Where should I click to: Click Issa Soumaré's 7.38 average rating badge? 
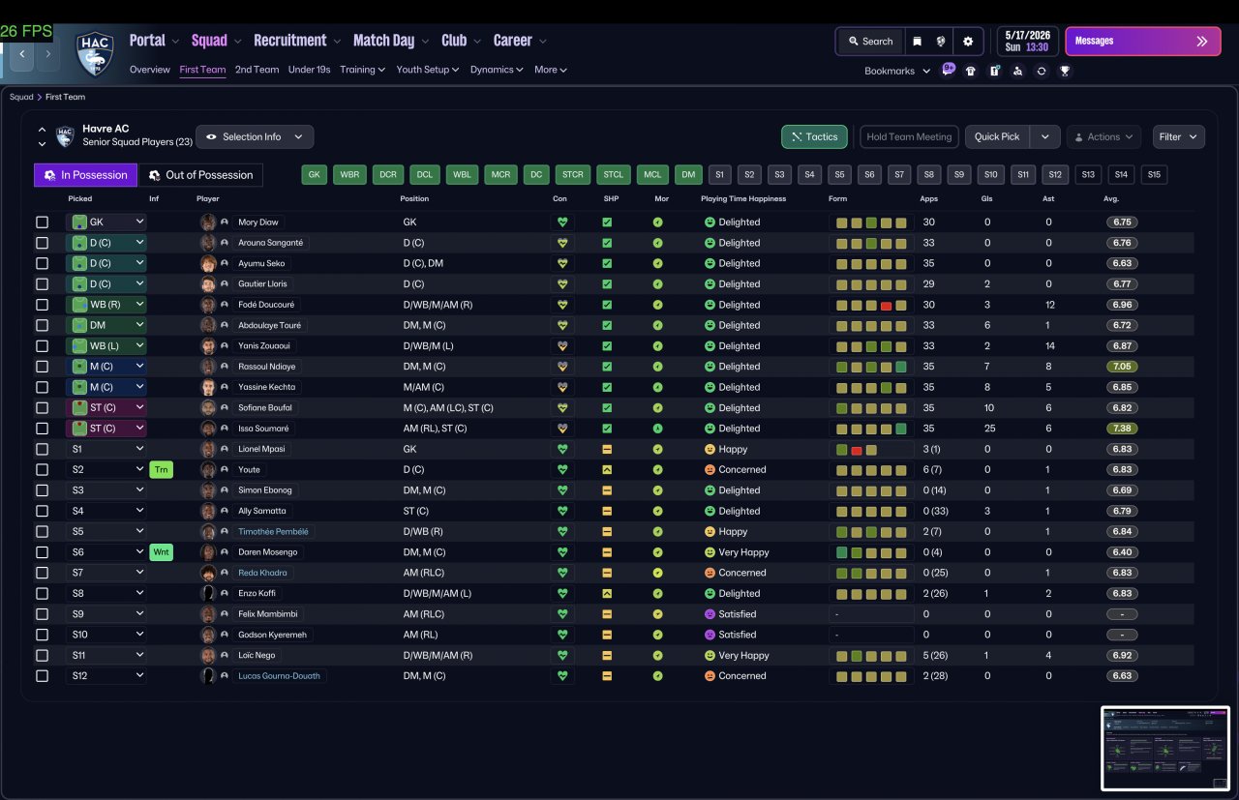pyautogui.click(x=1122, y=429)
